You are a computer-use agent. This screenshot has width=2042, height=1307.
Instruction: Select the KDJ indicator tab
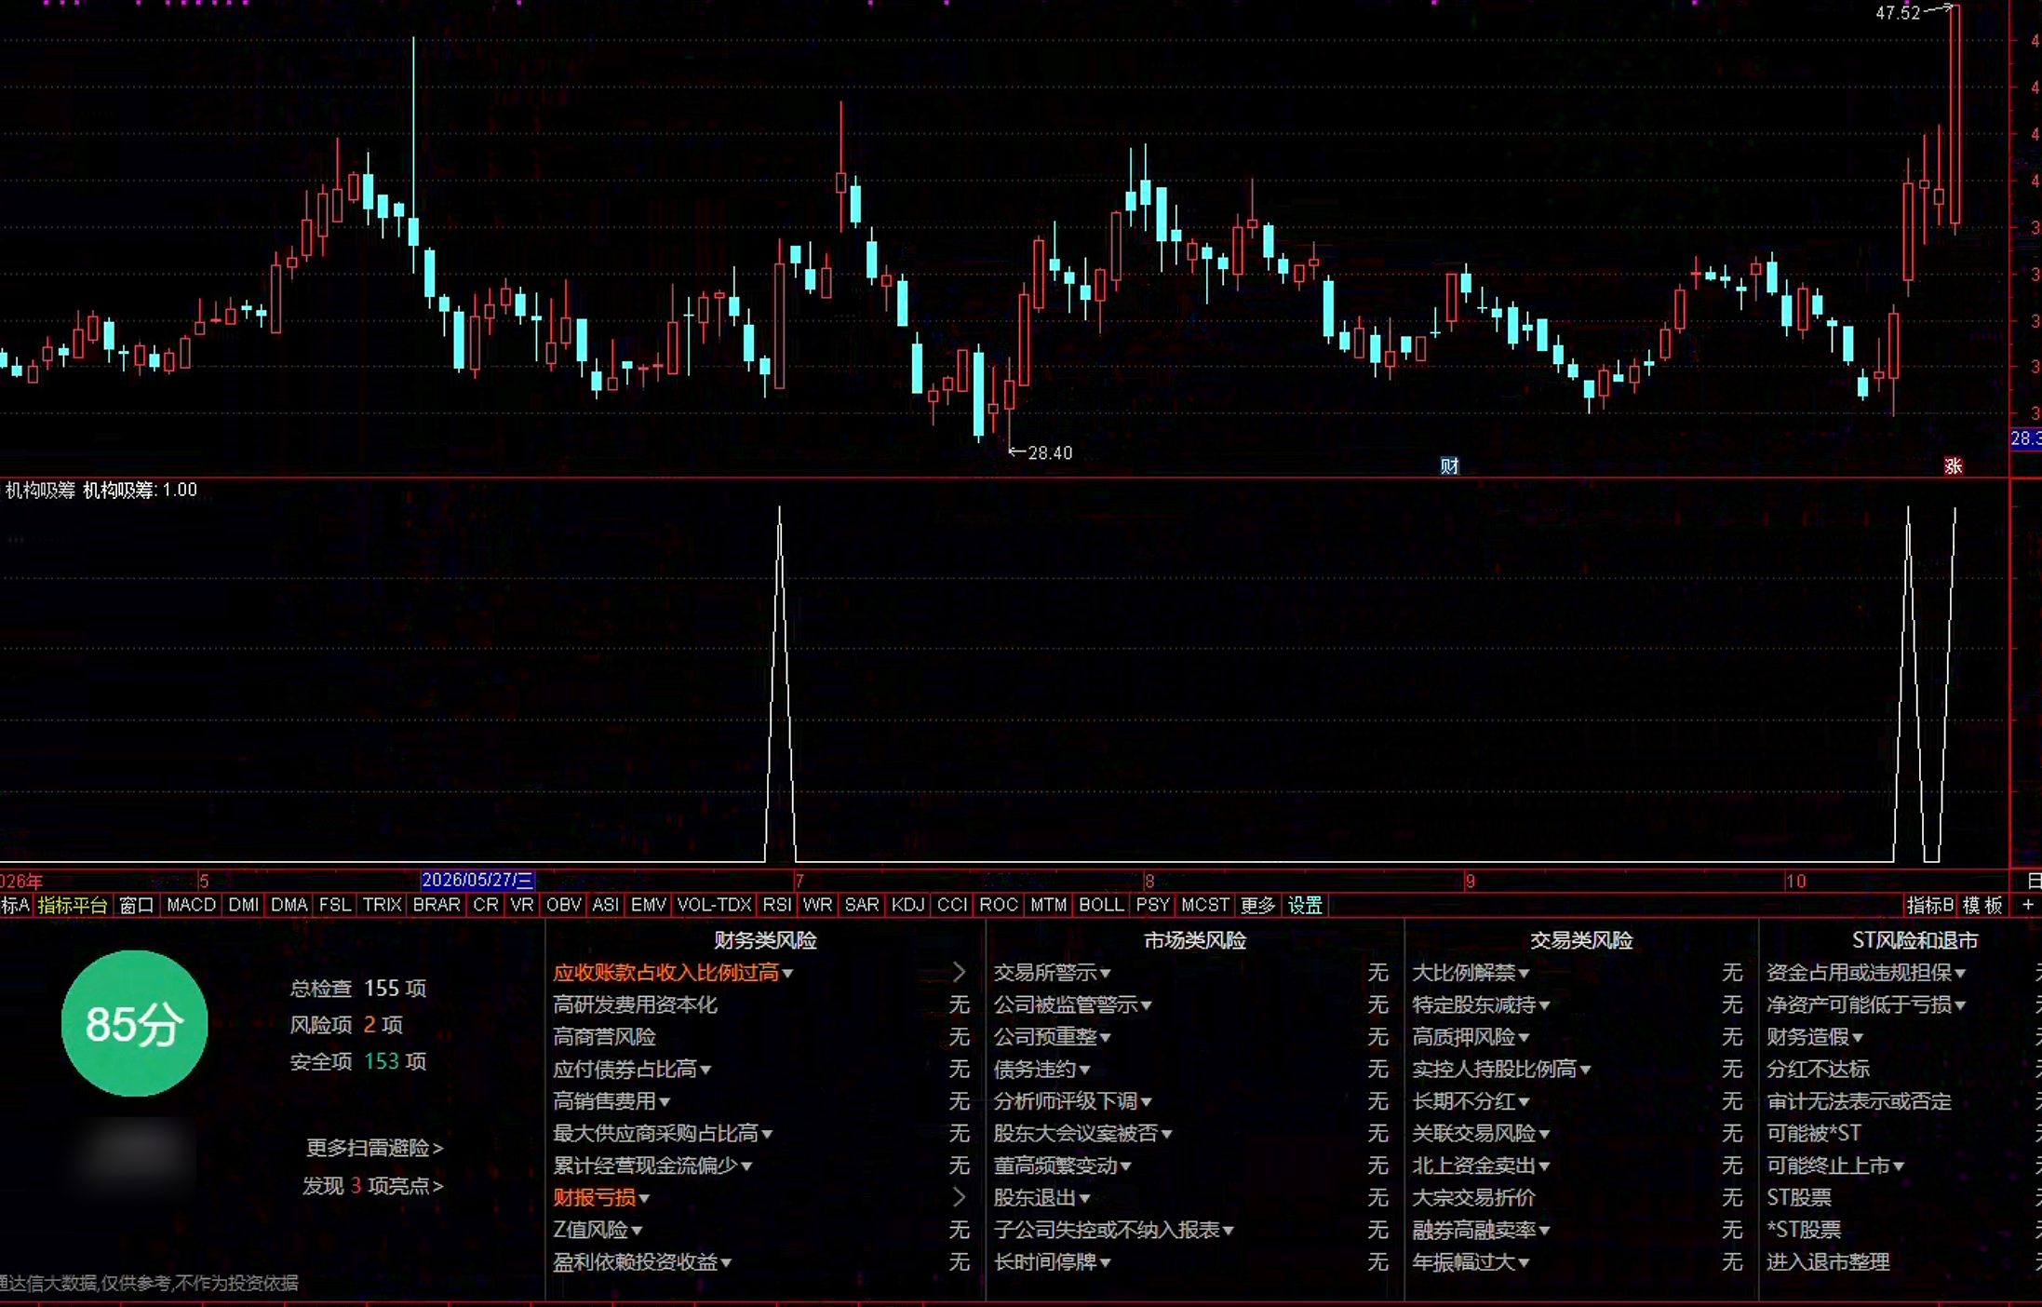[907, 905]
